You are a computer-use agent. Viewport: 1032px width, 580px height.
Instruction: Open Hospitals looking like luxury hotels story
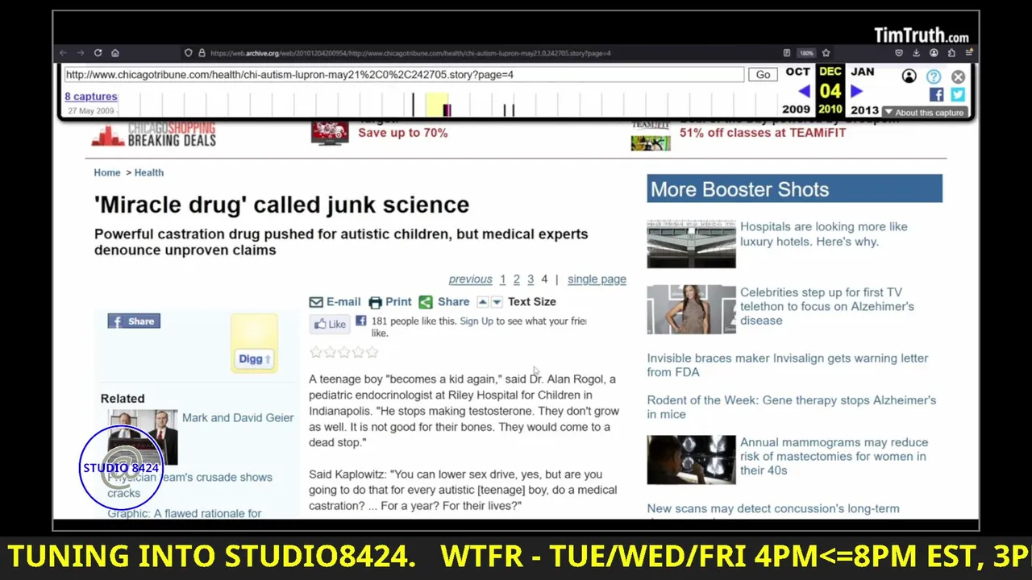click(824, 234)
